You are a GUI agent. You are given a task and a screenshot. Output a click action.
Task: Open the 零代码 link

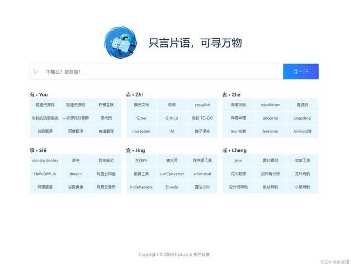(106, 118)
